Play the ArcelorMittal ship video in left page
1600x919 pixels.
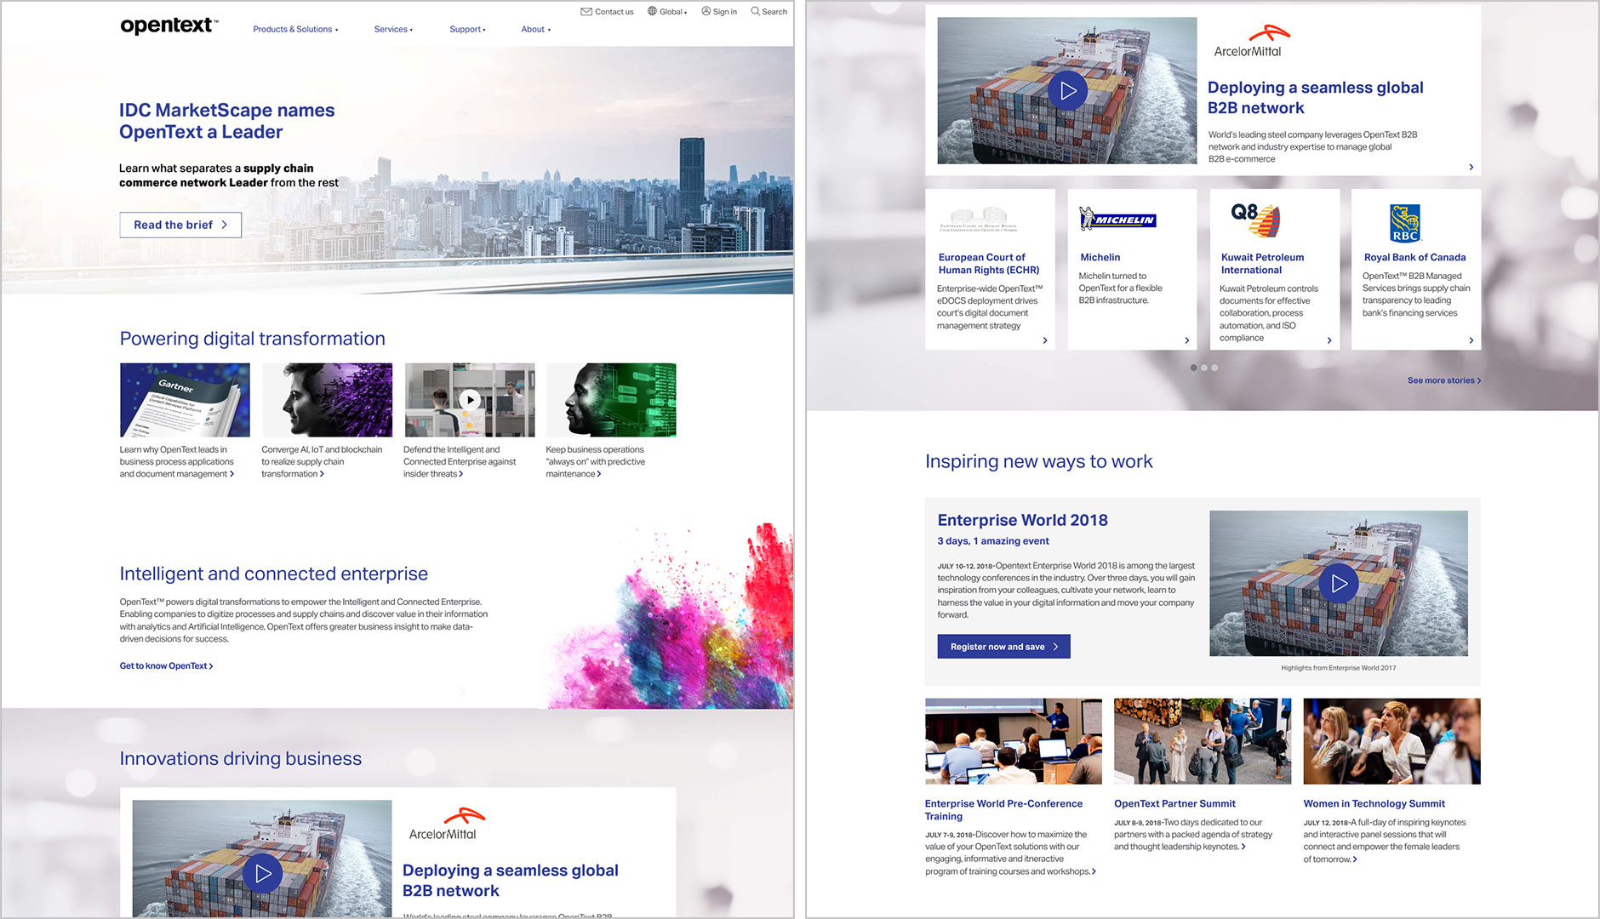[263, 873]
